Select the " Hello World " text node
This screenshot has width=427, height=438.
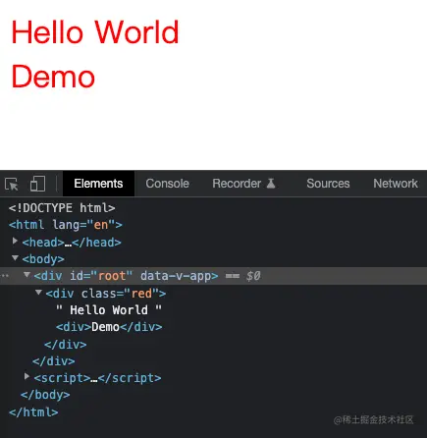(109, 310)
